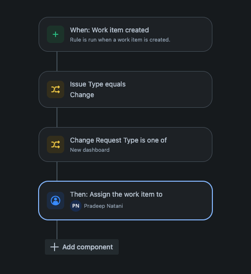Click the green plus trigger icon
251x274 pixels.
click(56, 34)
